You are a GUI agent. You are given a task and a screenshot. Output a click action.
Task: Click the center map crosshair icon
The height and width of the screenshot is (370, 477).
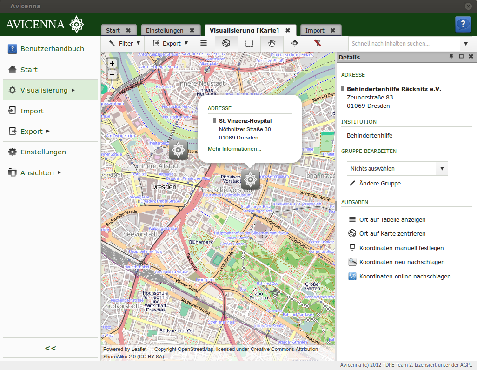pyautogui.click(x=295, y=43)
